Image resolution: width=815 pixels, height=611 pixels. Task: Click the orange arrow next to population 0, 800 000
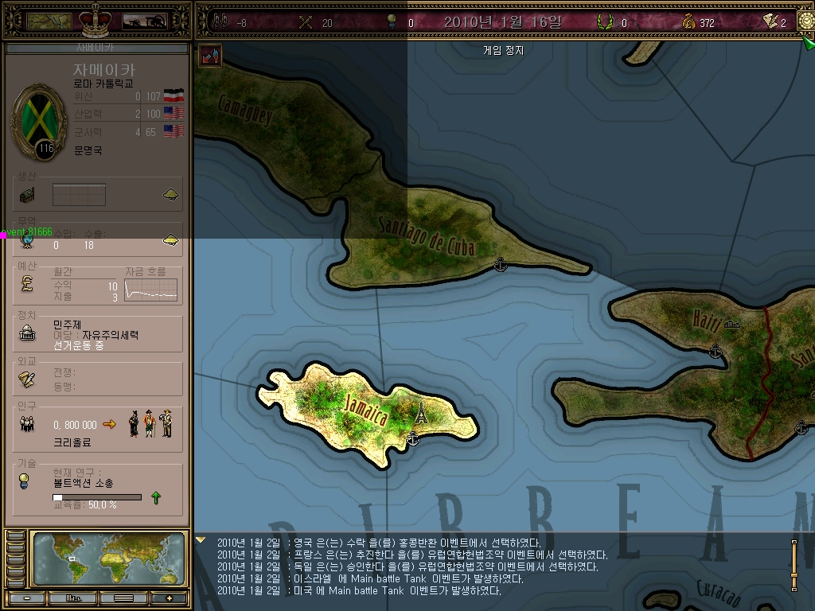tap(109, 424)
